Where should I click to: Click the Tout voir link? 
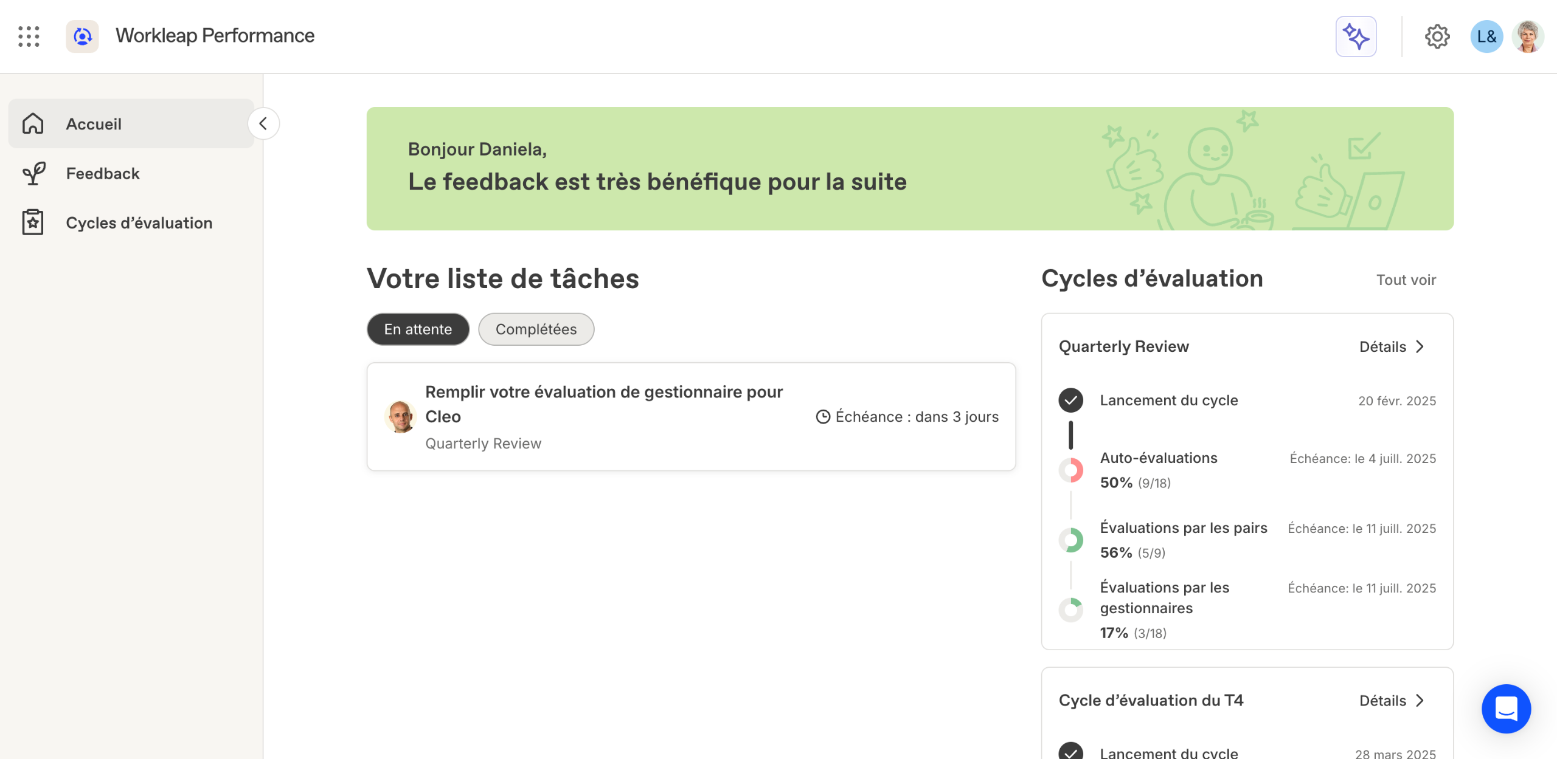1406,280
